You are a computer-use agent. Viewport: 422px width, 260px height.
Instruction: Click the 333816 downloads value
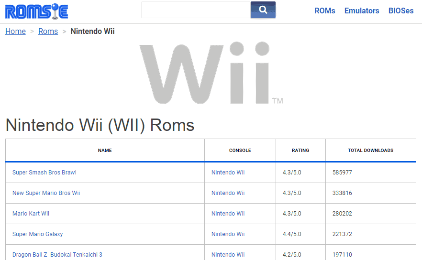(x=343, y=193)
